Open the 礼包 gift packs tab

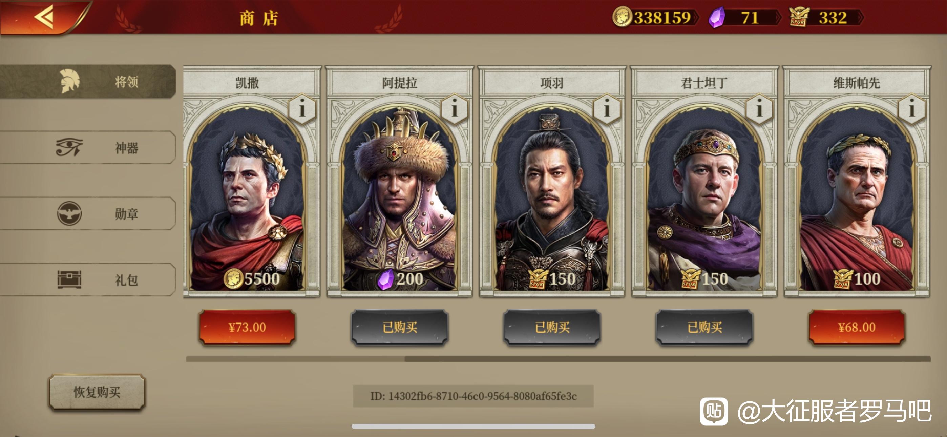tap(87, 279)
